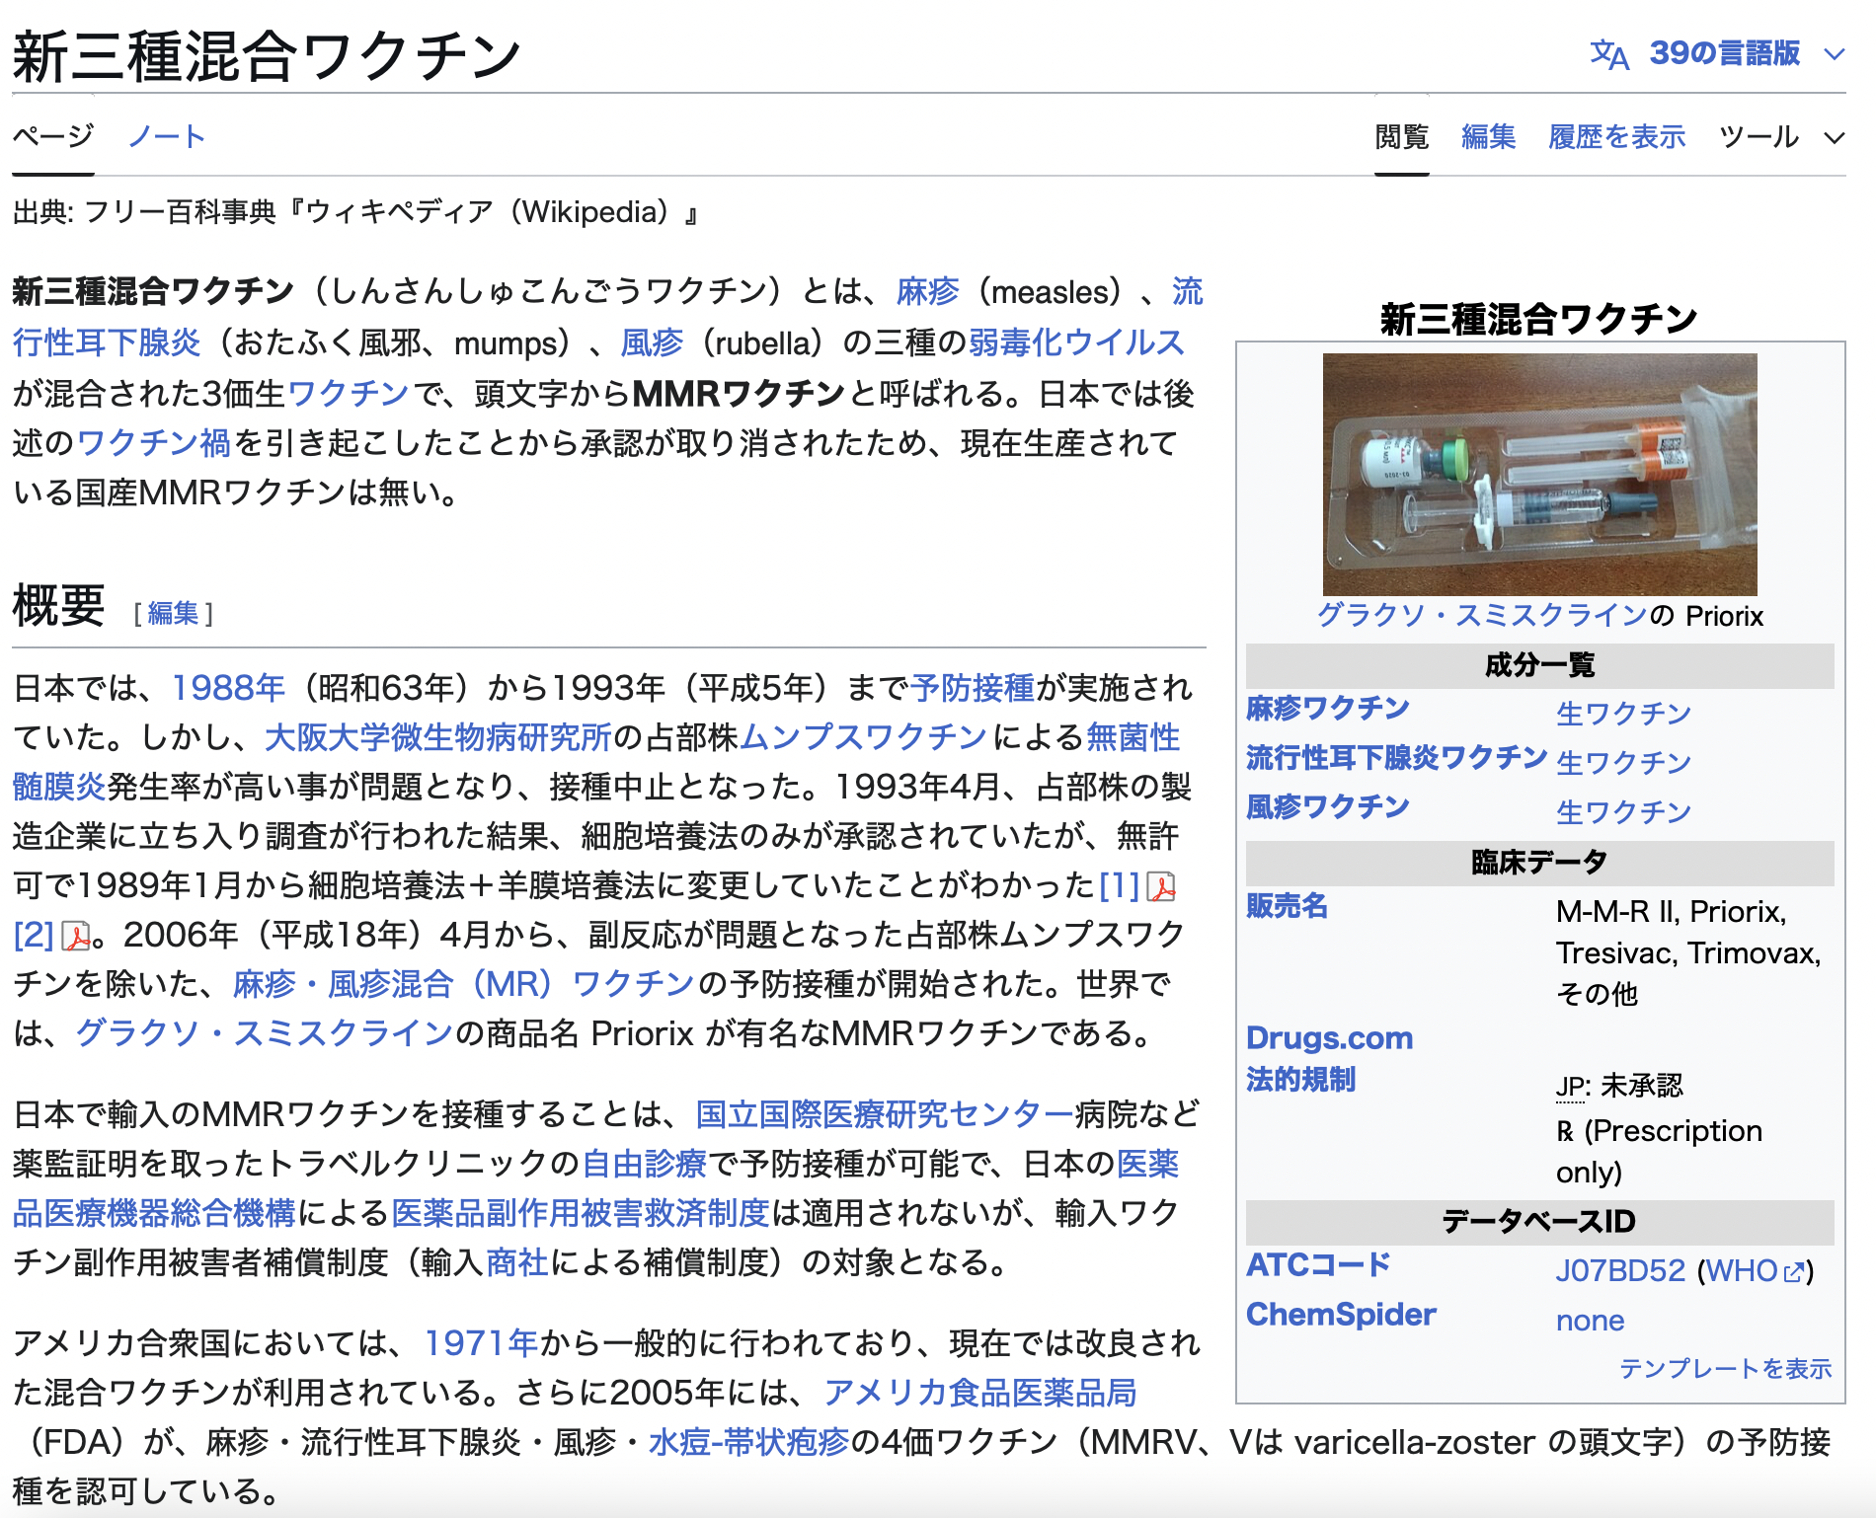Click テンプレートを表示 link
The width and height of the screenshot is (1876, 1518).
coord(1725,1369)
